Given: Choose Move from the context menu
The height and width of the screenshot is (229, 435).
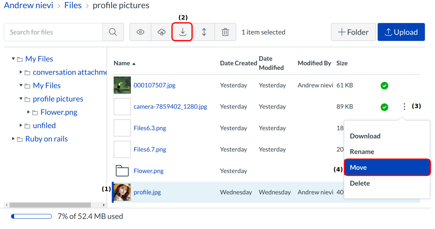Looking at the screenshot, I should (387, 167).
